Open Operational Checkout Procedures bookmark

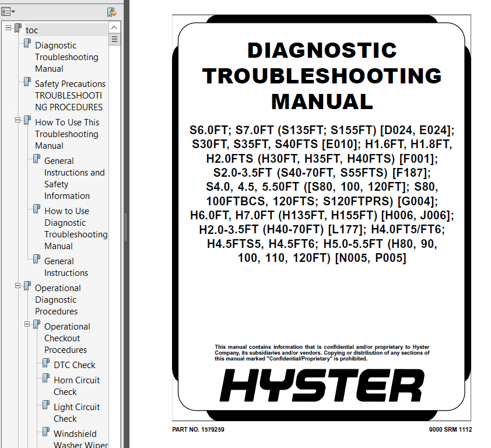pos(67,338)
